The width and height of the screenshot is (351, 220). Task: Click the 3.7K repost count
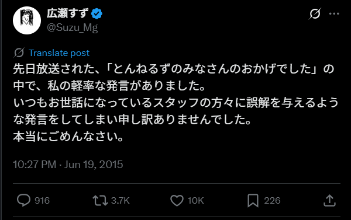pyautogui.click(x=121, y=201)
